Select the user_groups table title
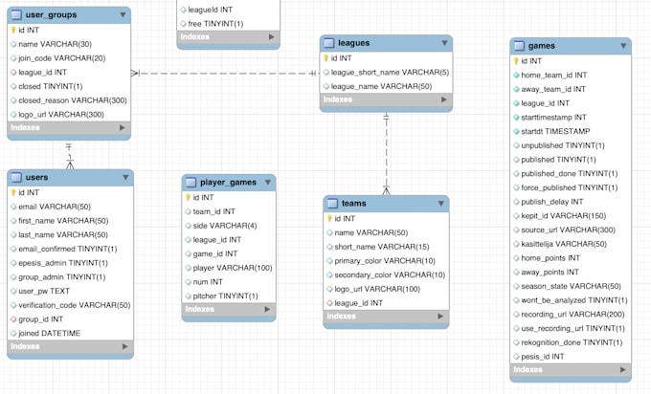Viewport: 651px width, 394px height. coord(51,15)
